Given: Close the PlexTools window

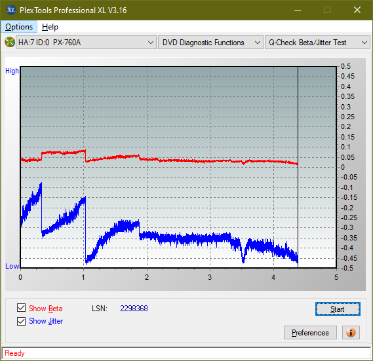Looking at the screenshot, I should (x=357, y=10).
